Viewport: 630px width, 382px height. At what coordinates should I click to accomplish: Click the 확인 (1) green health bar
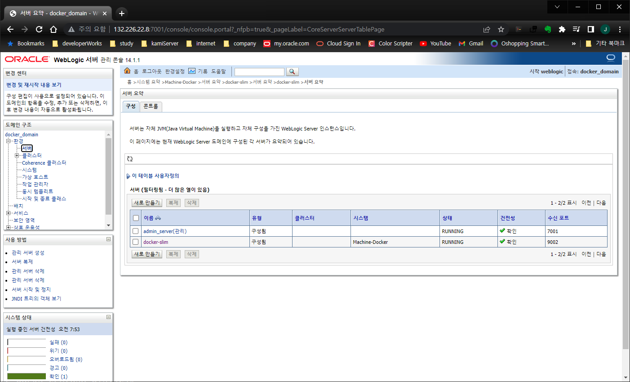point(27,376)
